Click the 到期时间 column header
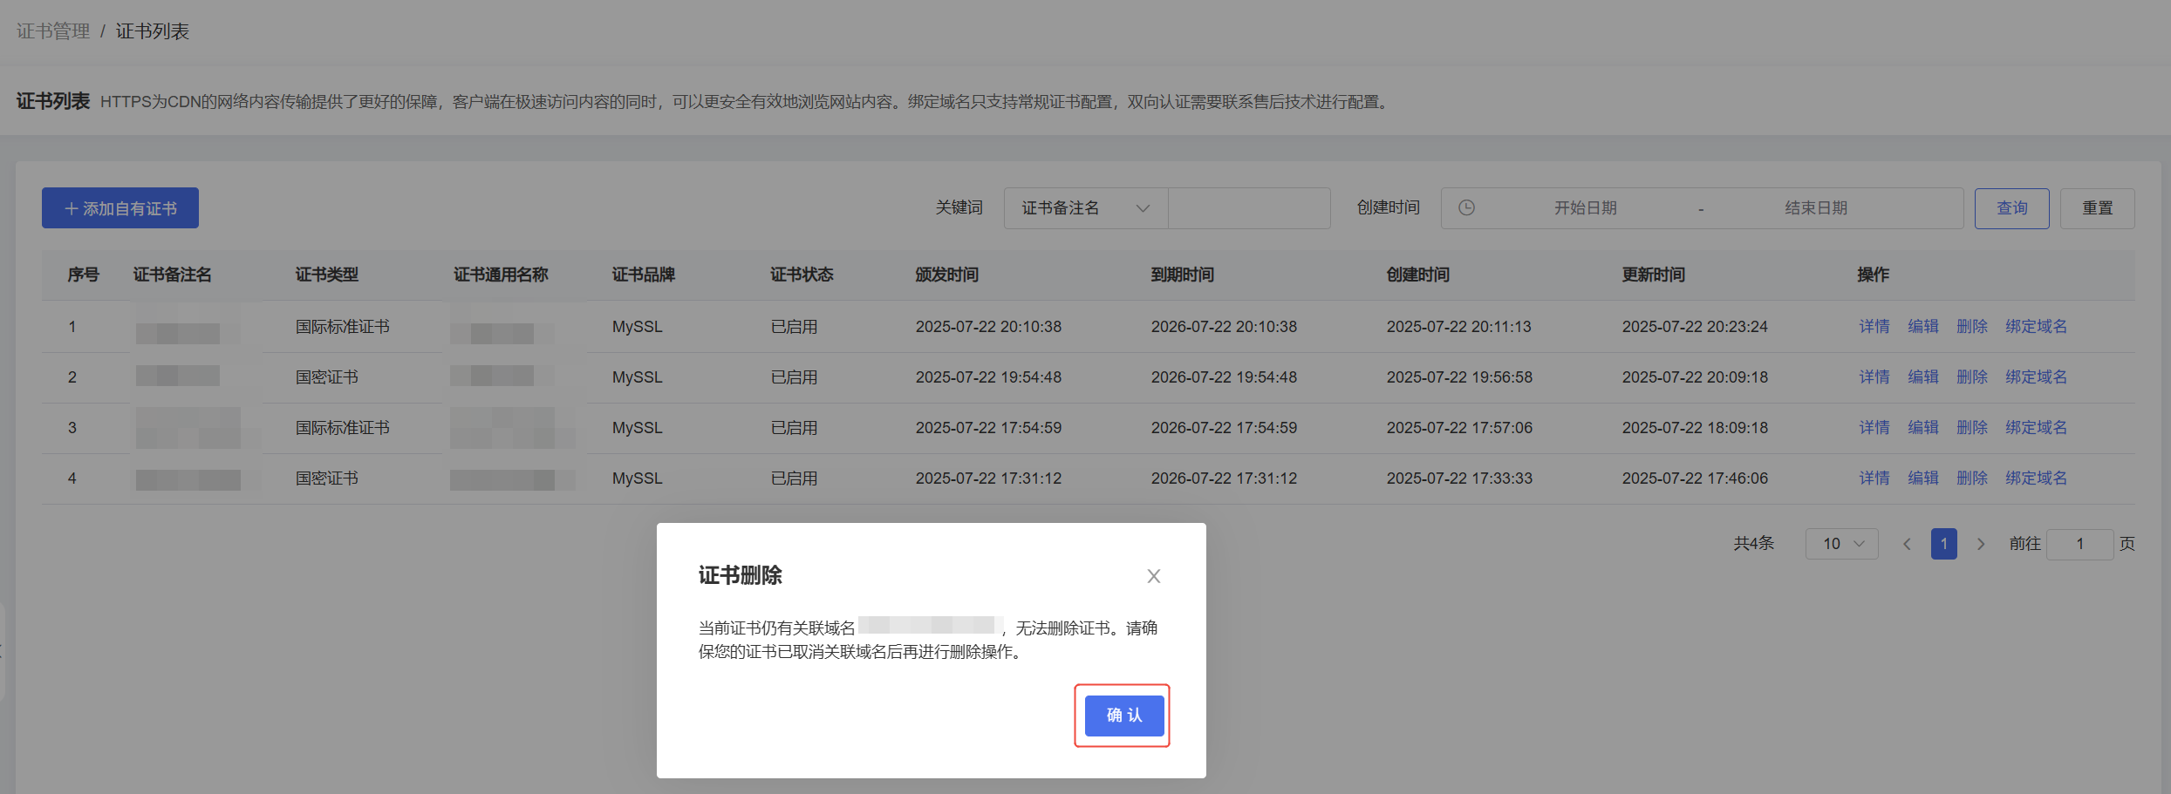The image size is (2171, 794). (x=1183, y=275)
